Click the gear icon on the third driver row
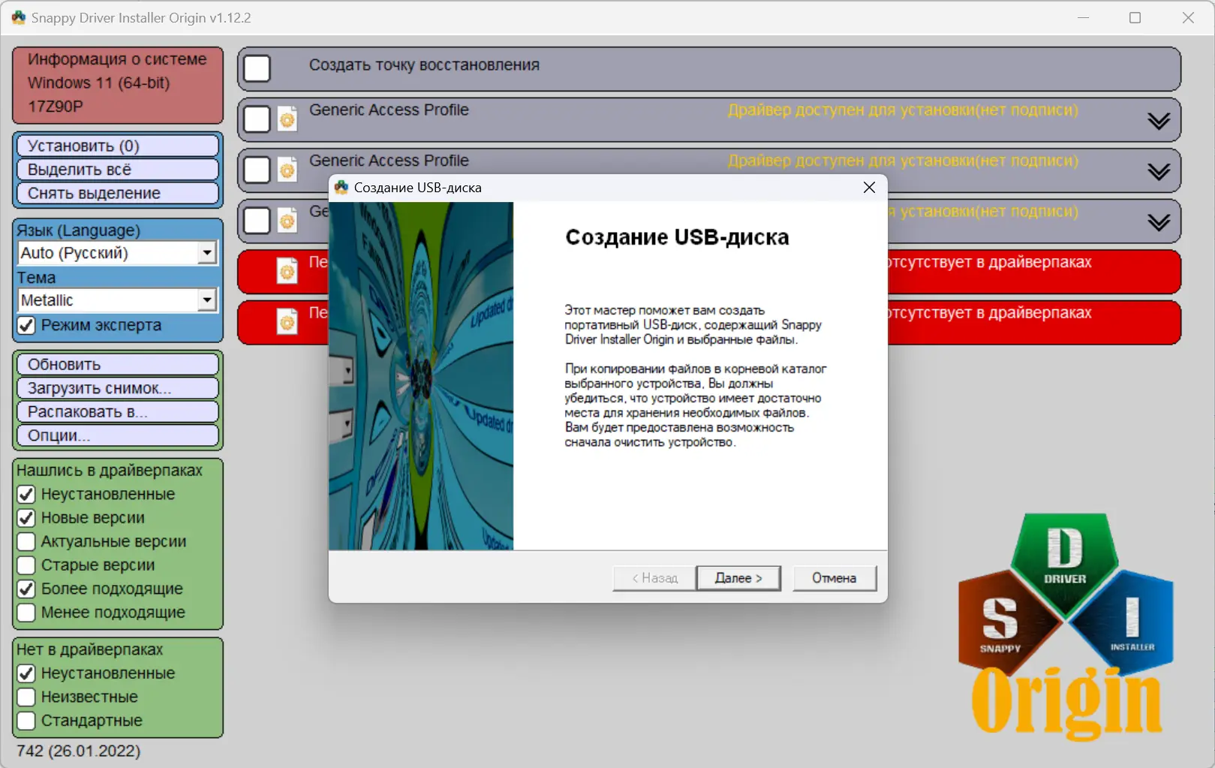Screen dimensions: 1215x768 click(287, 221)
